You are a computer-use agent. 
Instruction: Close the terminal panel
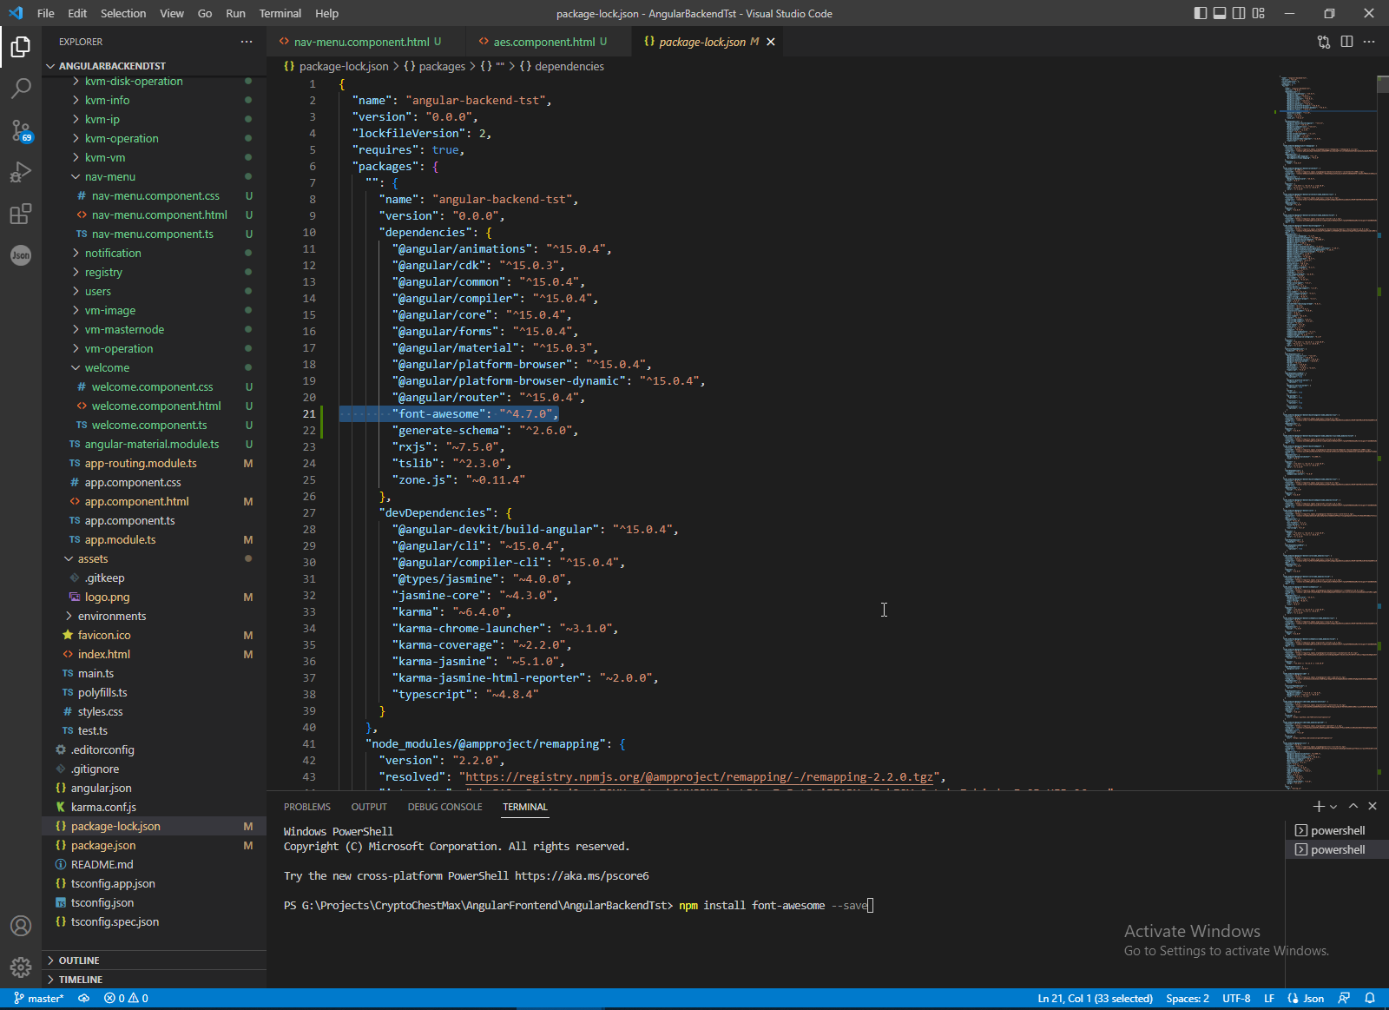(1373, 807)
